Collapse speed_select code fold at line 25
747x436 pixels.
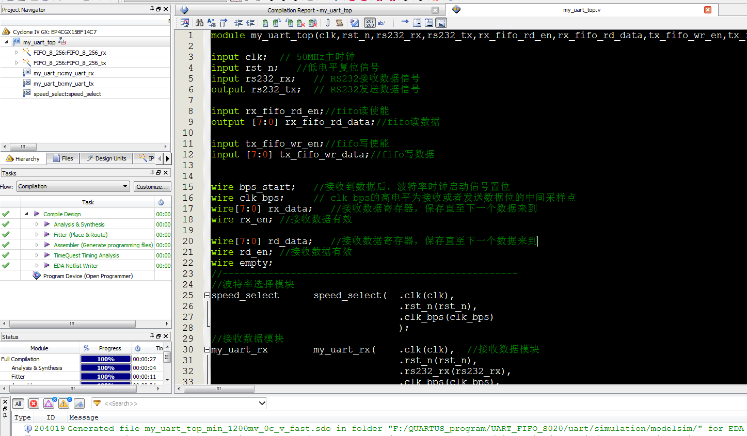[x=207, y=296]
